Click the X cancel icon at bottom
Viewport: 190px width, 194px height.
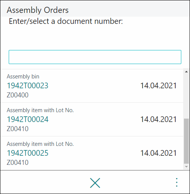95,183
